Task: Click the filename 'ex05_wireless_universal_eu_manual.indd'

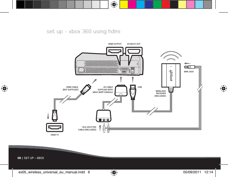Action: [x=52, y=172]
